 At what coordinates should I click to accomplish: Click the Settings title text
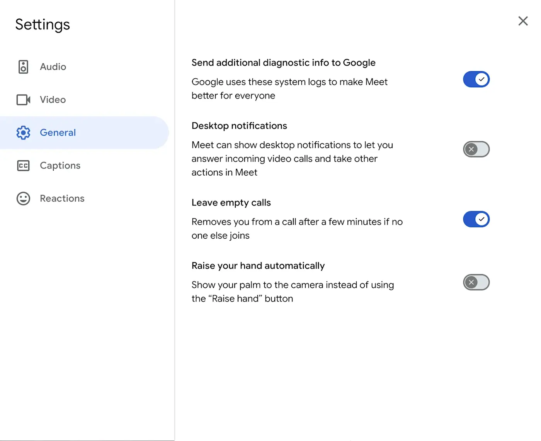coord(43,25)
